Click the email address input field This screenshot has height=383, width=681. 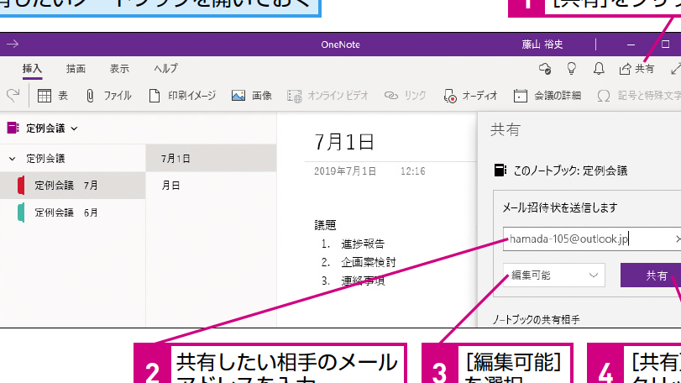click(x=592, y=239)
